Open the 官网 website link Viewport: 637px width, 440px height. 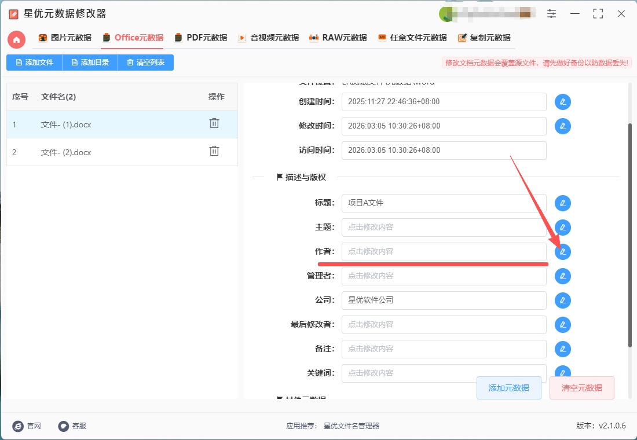[x=27, y=426]
